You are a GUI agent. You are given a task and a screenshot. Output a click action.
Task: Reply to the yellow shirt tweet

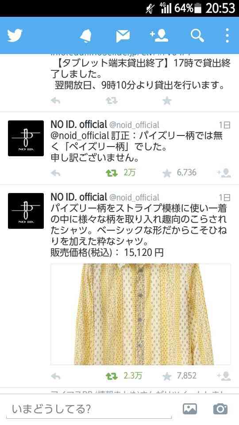[x=56, y=376]
